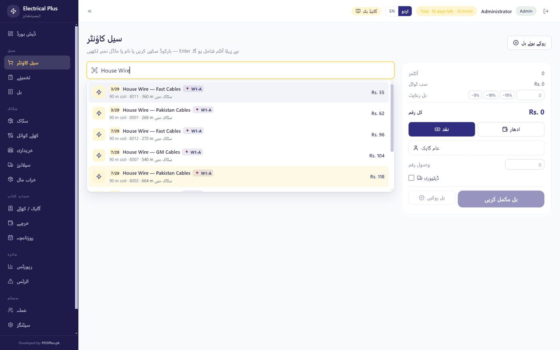Viewport: 560px width, 350px height.
Task: Select the cash payment option
Action: click(x=442, y=129)
